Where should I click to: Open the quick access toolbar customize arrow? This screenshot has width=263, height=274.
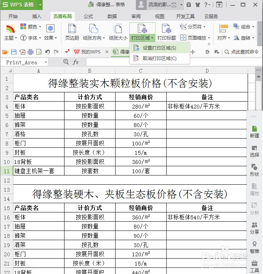point(67,52)
